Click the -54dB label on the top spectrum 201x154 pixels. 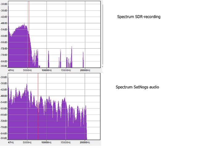pos(4,30)
